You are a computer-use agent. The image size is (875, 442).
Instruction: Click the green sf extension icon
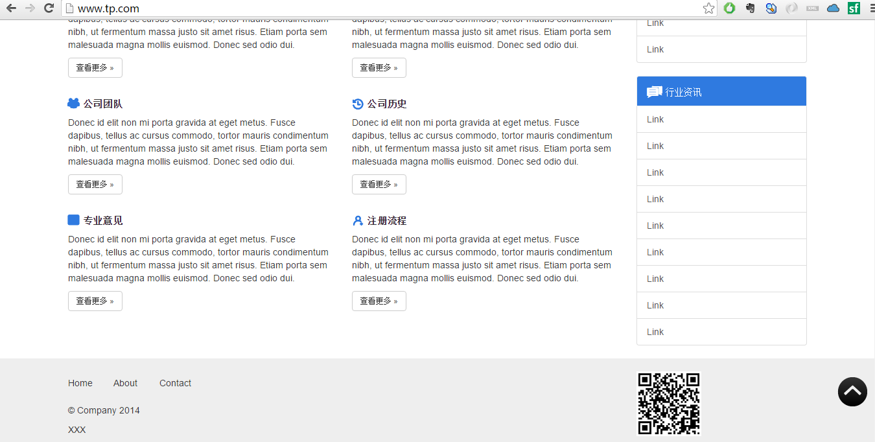pyautogui.click(x=854, y=8)
